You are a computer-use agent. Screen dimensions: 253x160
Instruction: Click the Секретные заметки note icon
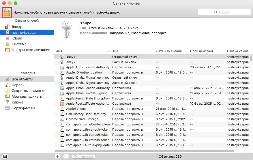click(8, 91)
